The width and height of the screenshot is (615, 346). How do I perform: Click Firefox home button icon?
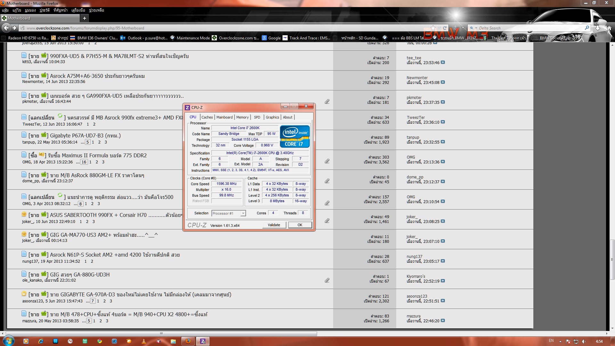[x=609, y=28]
